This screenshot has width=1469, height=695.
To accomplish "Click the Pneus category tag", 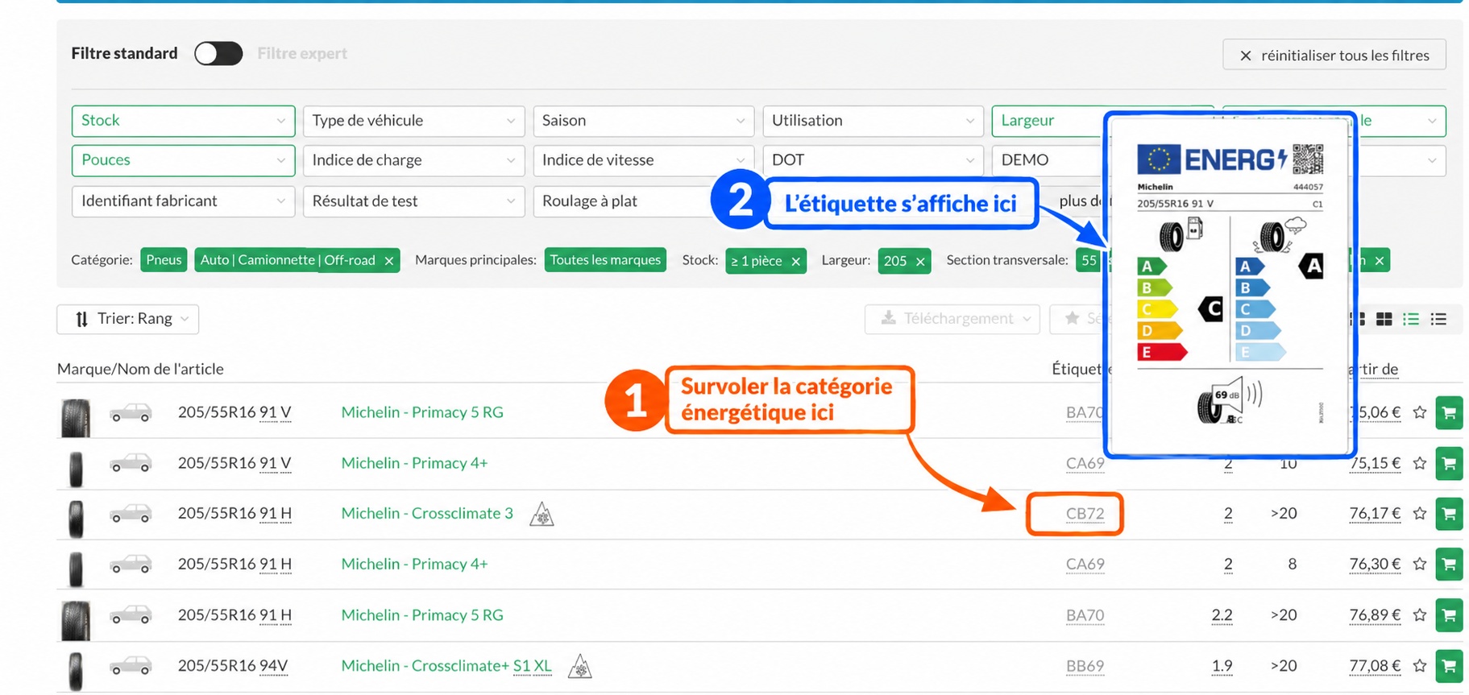I will (164, 260).
